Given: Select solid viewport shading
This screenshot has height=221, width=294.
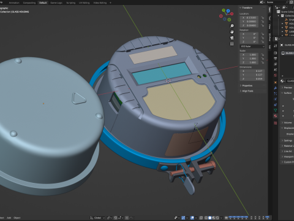Looking at the screenshot, I should 210,218.
